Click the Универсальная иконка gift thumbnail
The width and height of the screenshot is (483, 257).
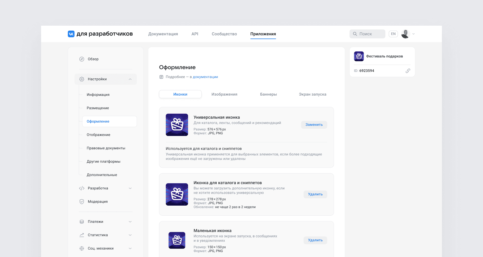pos(177,125)
